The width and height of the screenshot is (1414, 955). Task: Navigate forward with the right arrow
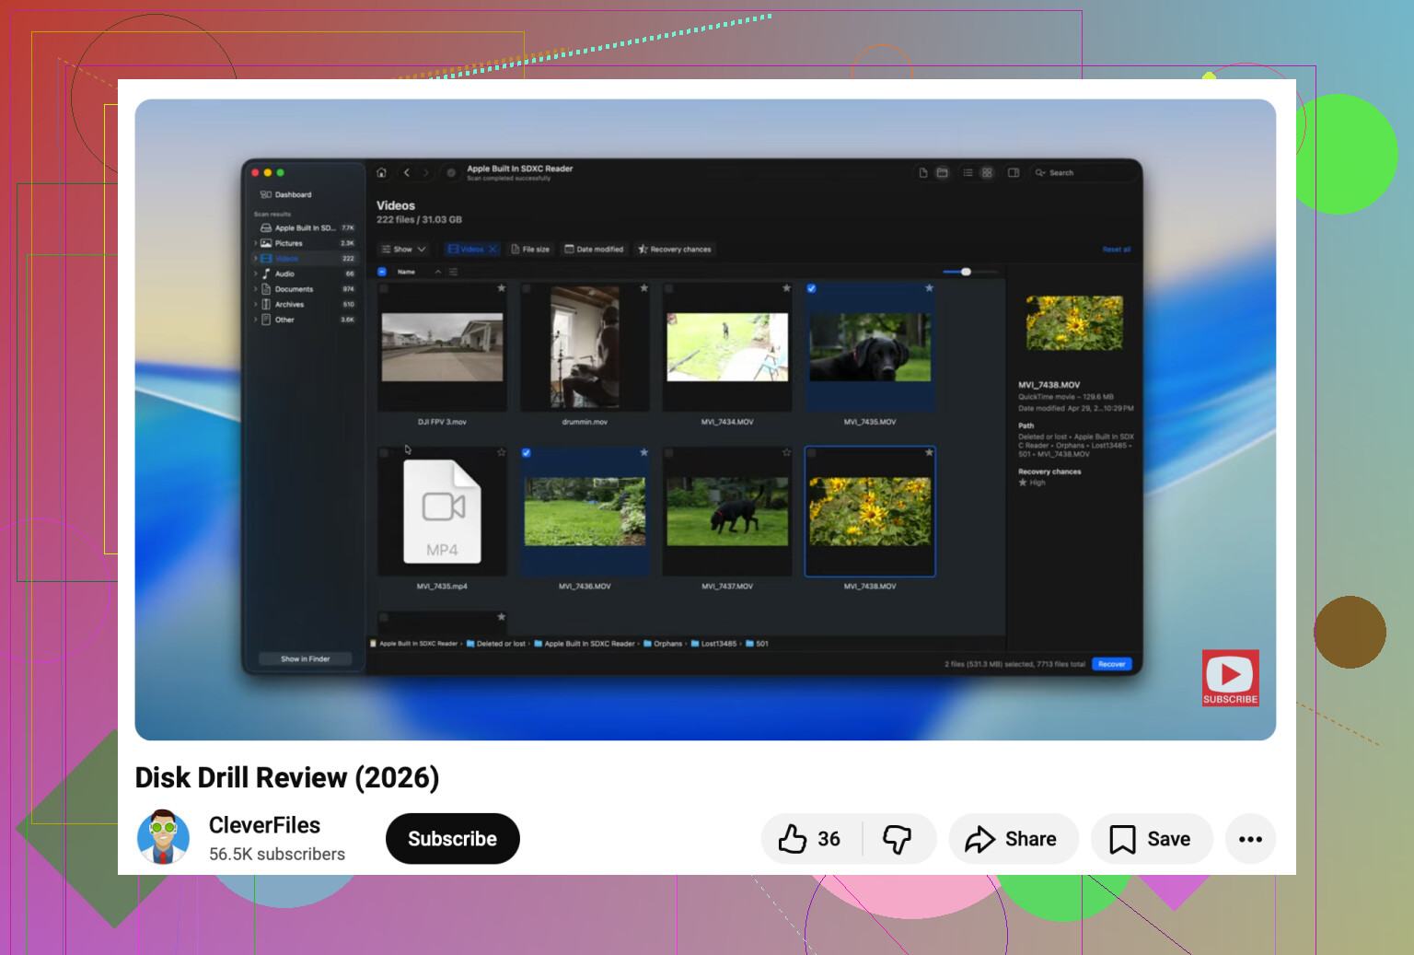click(x=425, y=172)
